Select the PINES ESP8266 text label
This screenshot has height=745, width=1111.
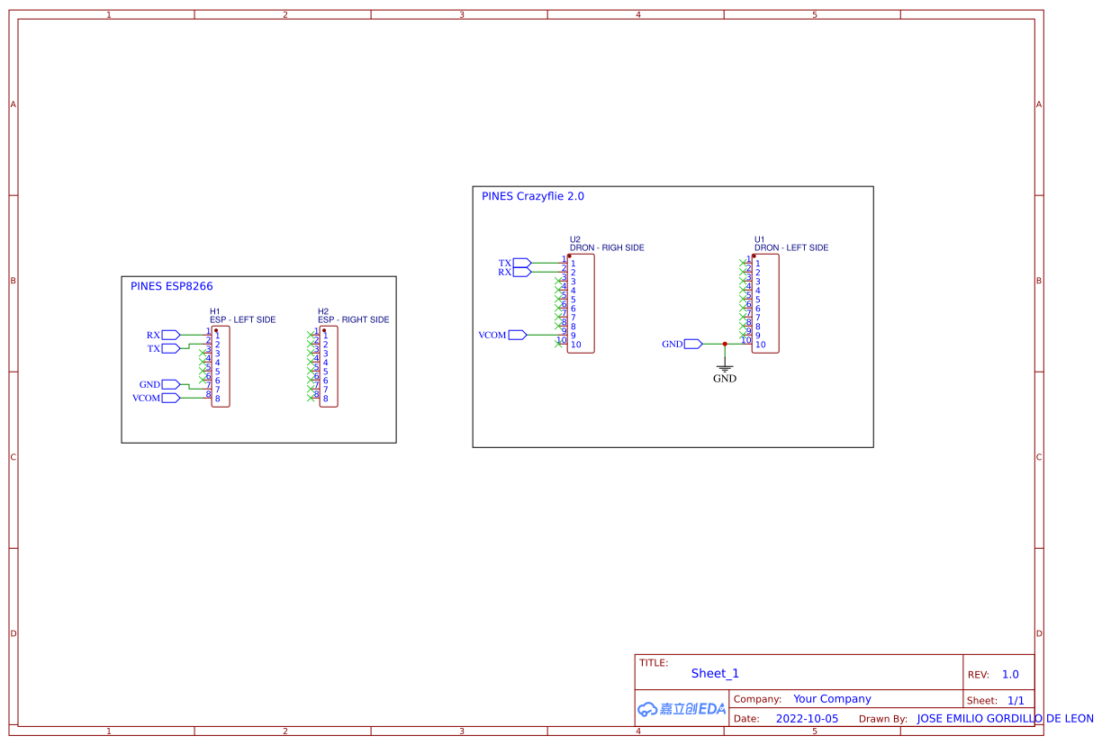(x=172, y=287)
